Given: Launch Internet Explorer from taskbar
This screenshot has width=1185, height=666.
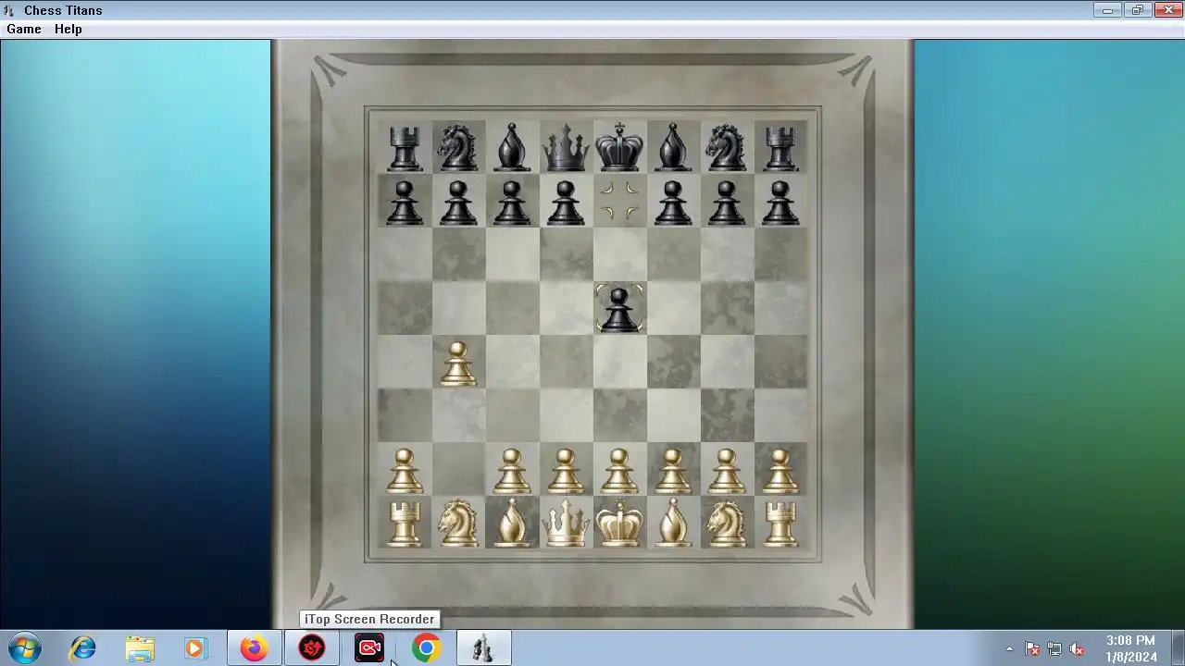Looking at the screenshot, I should pos(83,648).
